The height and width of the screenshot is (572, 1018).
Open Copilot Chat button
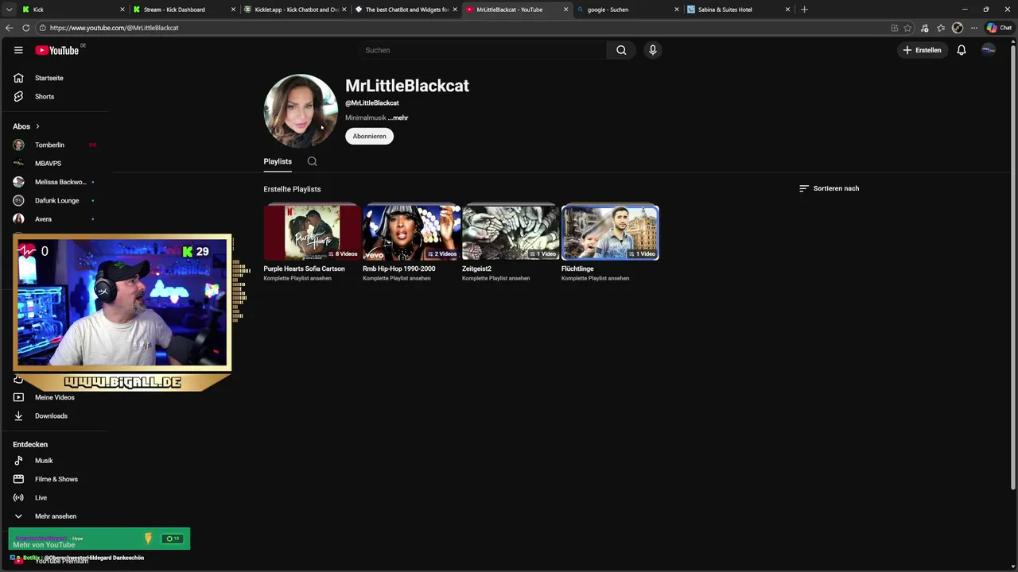pyautogui.click(x=999, y=28)
